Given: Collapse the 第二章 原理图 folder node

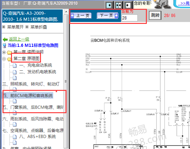Looking at the screenshot, I should point(4,59).
